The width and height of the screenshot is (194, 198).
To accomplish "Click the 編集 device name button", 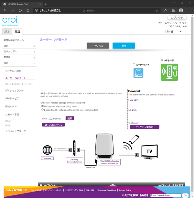I will pyautogui.click(x=70, y=118).
